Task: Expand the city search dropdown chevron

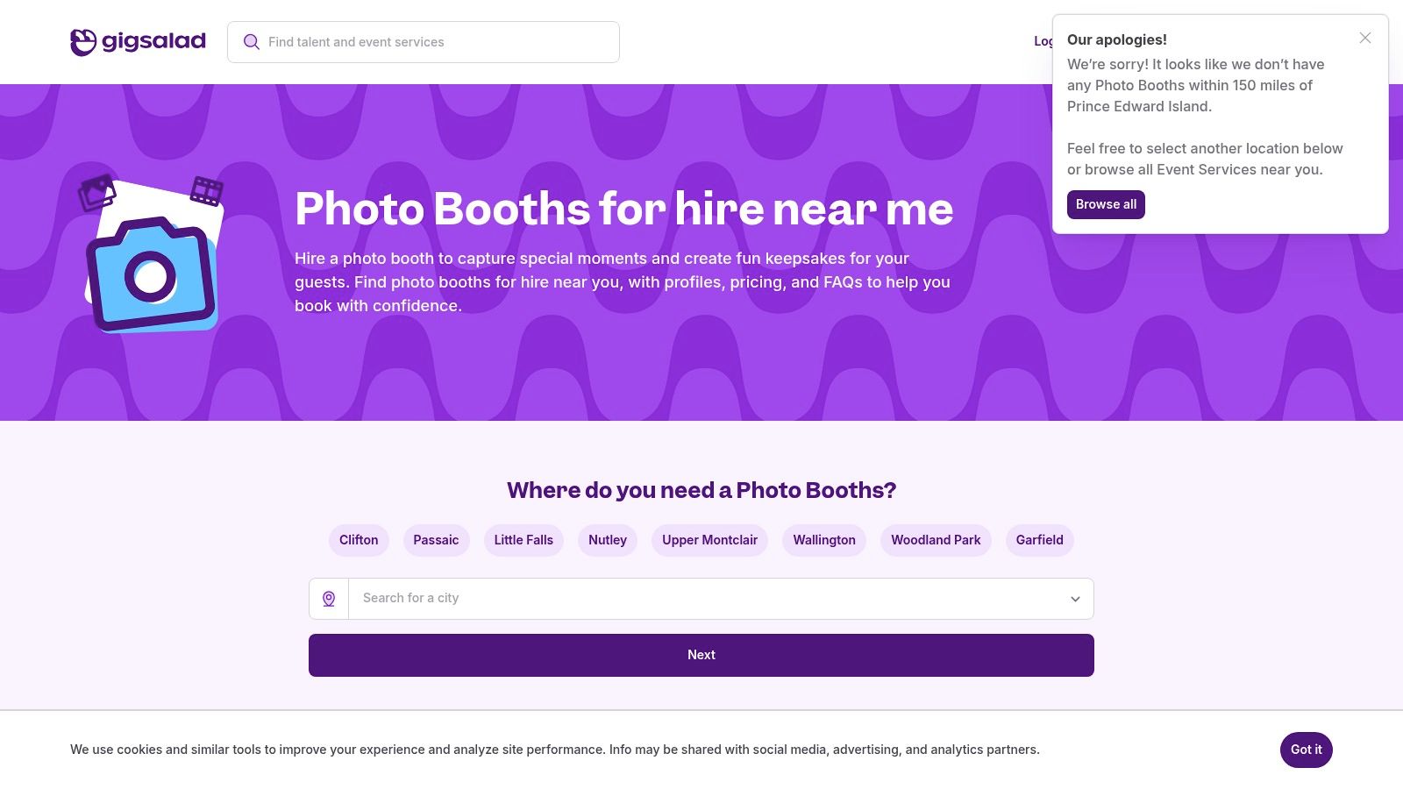Action: pos(1075,599)
